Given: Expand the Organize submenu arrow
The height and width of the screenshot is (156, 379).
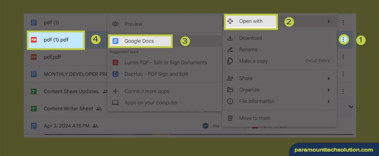Looking at the screenshot, I should tap(329, 90).
